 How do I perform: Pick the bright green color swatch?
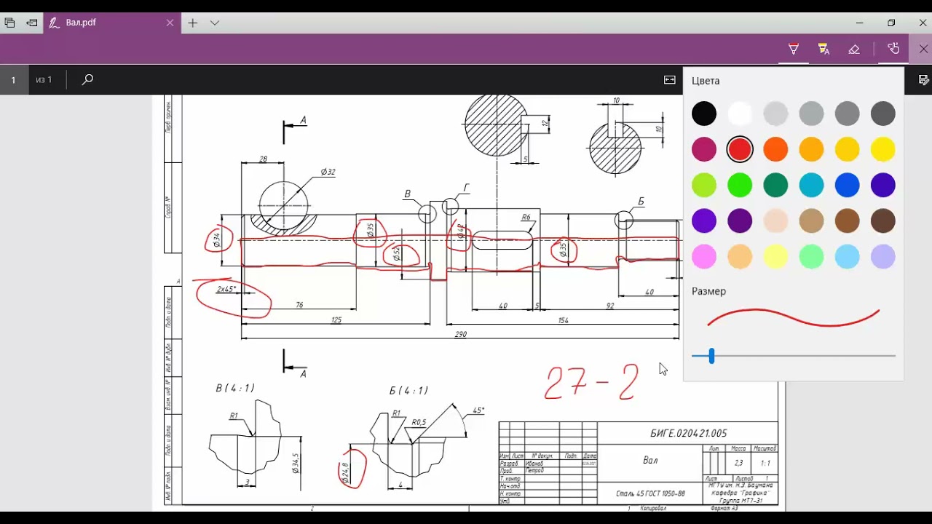(740, 185)
